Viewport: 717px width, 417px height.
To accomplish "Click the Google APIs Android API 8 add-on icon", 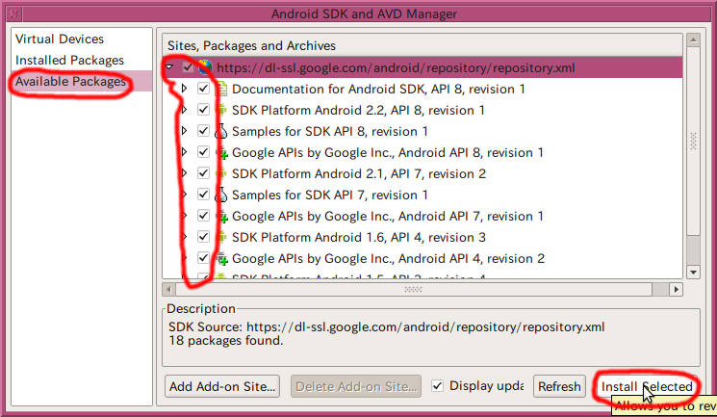I will point(221,152).
